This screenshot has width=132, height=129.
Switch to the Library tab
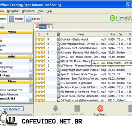point(33,19)
